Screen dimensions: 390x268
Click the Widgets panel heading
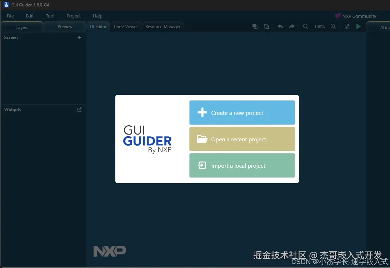pyautogui.click(x=13, y=110)
